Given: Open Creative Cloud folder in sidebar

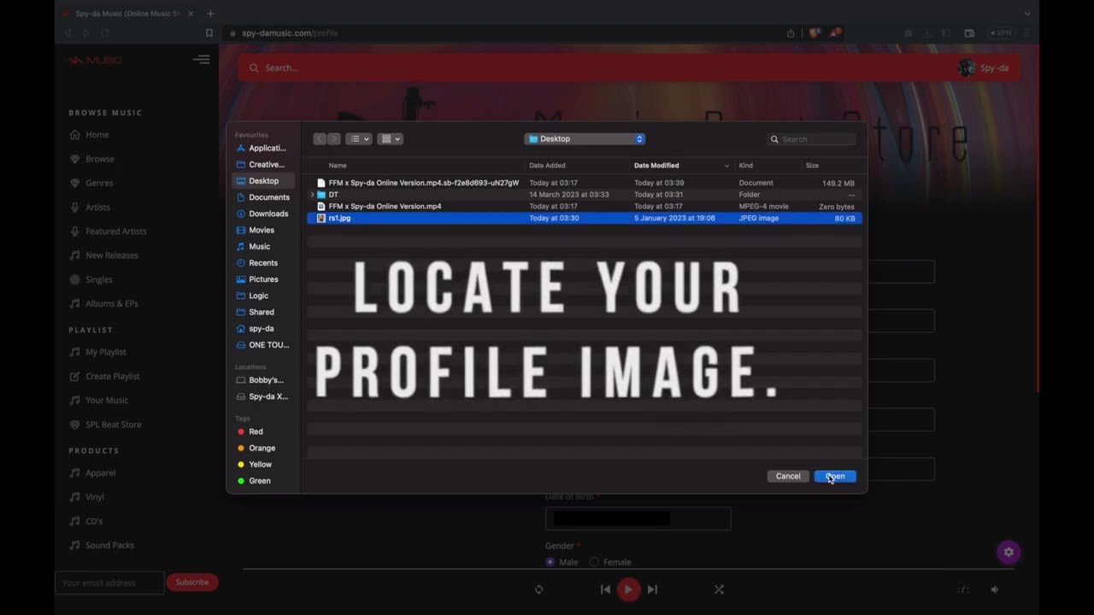Looking at the screenshot, I should pyautogui.click(x=263, y=164).
